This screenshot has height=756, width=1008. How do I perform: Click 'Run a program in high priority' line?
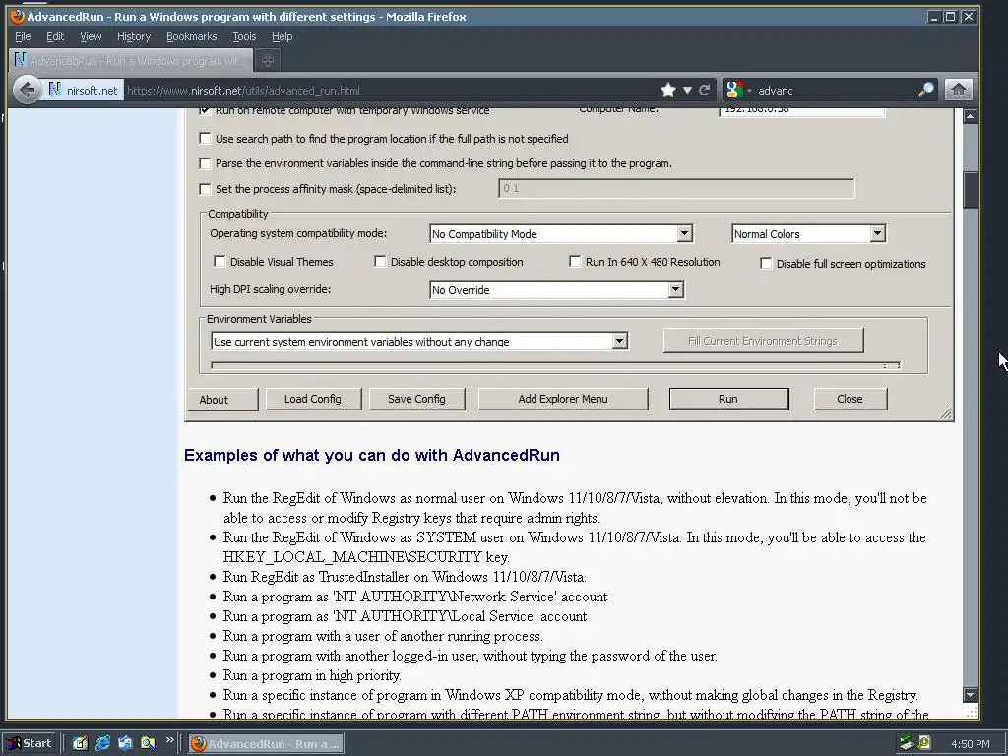[x=312, y=675]
